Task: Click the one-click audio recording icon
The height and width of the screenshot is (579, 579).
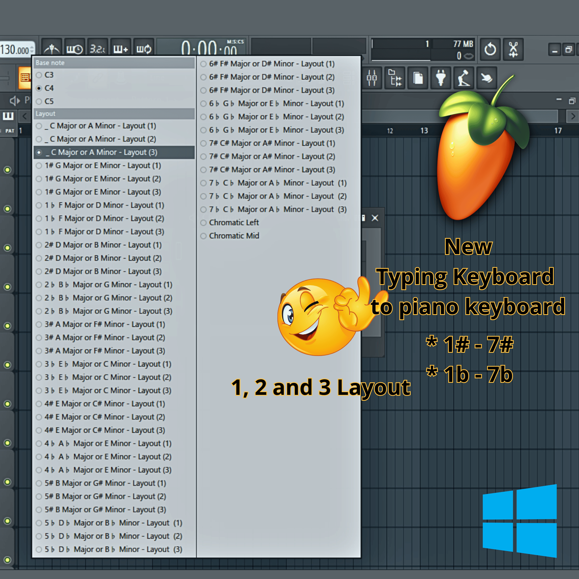Action: coord(464,78)
